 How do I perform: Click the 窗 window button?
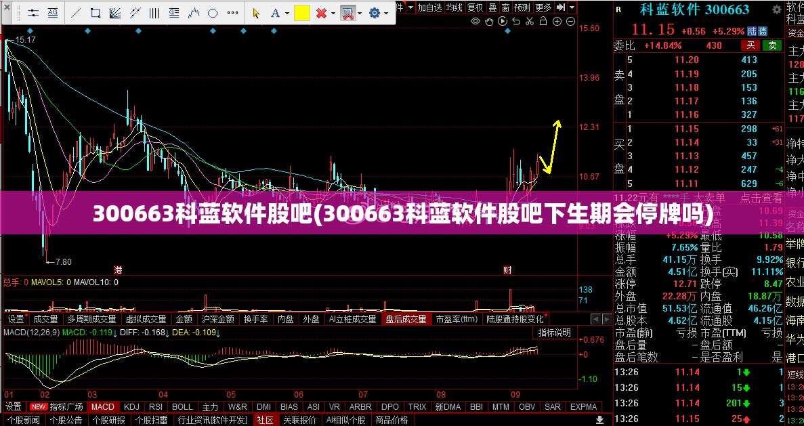[505, 7]
